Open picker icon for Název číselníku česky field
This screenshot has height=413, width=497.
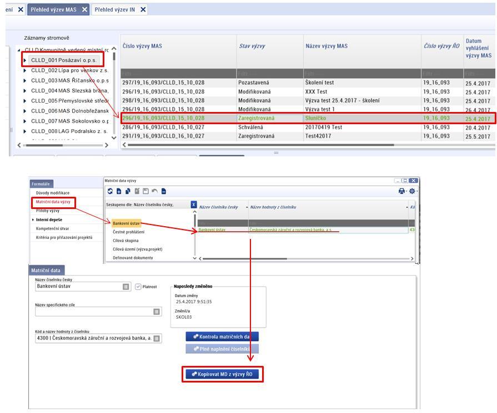pos(126,287)
